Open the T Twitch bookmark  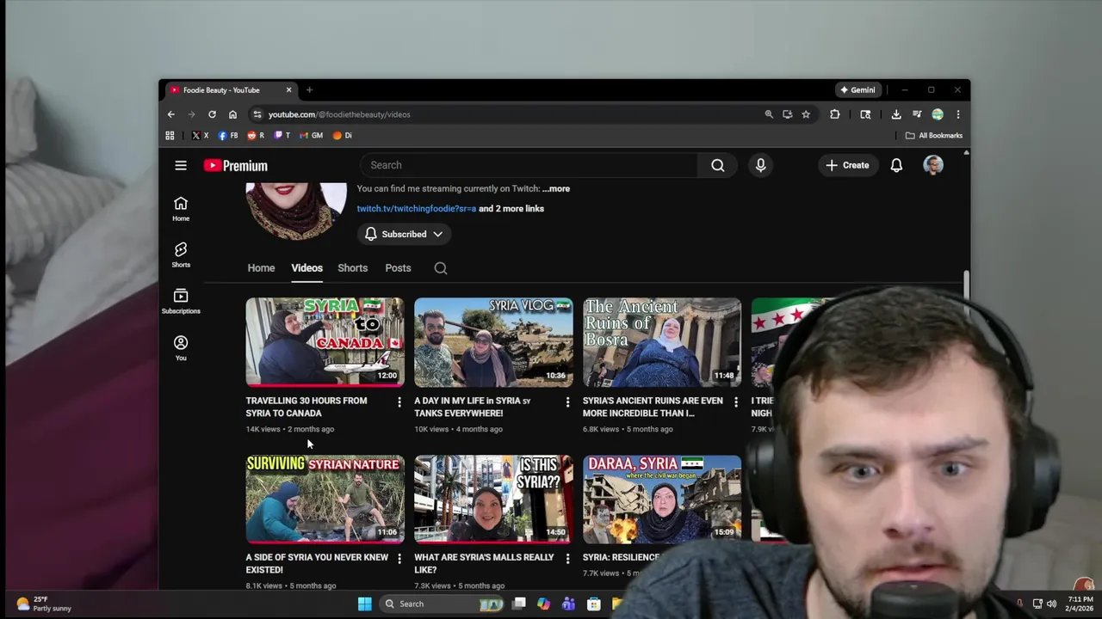pyautogui.click(x=282, y=135)
